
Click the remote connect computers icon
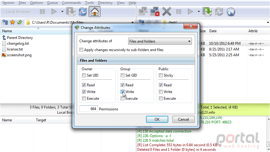coord(143,12)
